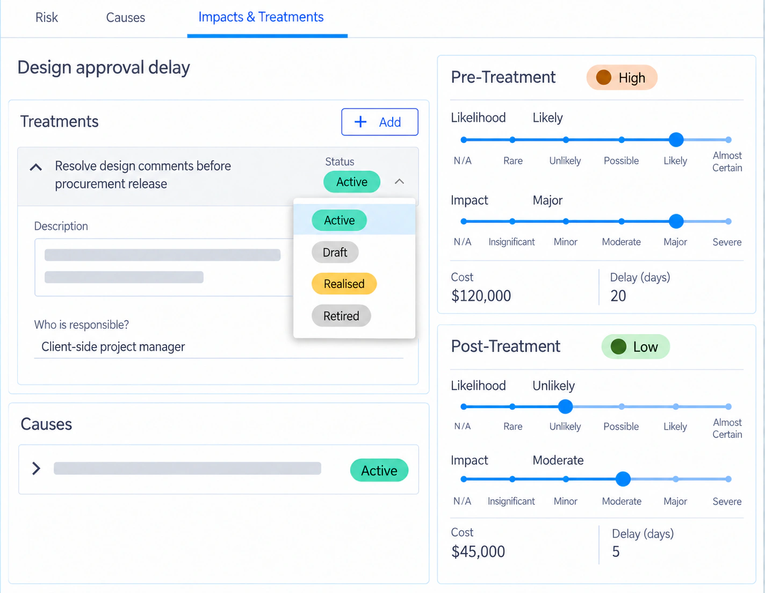Click the Active badge in Causes

click(379, 471)
